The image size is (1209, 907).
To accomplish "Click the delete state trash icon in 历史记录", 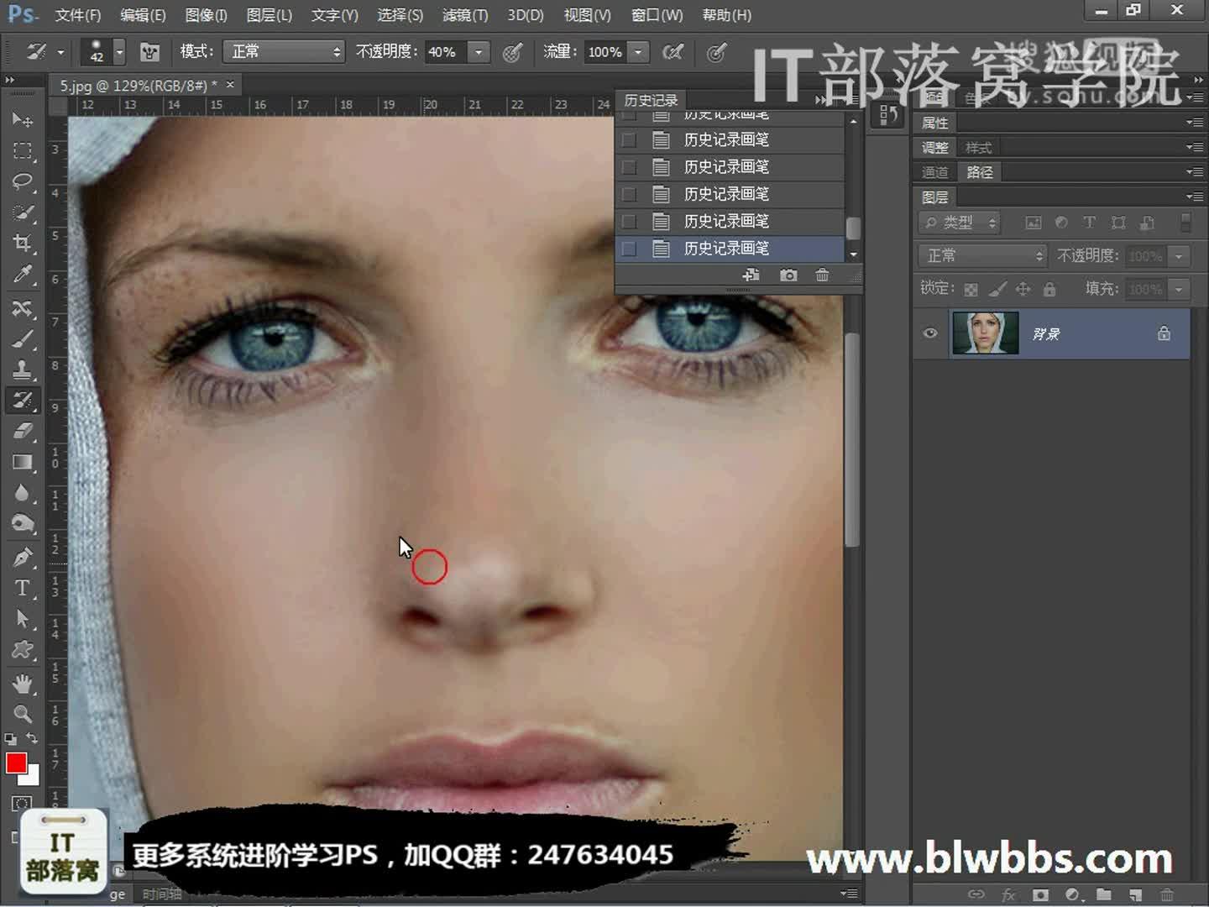I will (822, 275).
